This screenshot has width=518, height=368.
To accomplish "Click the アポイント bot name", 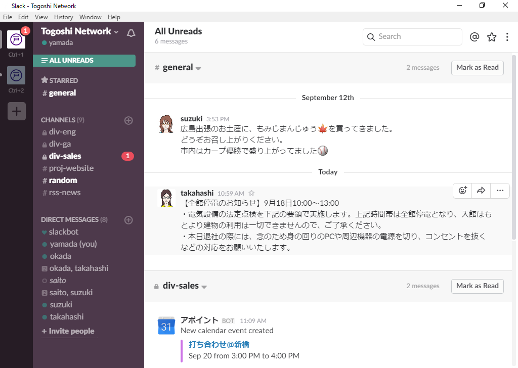I will tap(199, 320).
